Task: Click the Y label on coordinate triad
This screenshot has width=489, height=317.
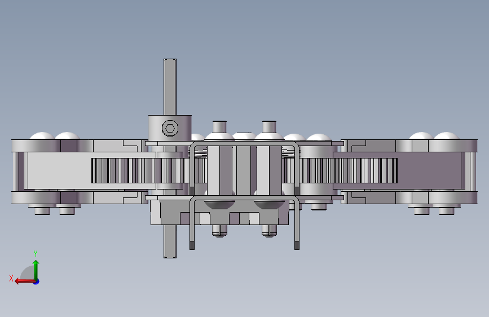Action: coord(36,253)
